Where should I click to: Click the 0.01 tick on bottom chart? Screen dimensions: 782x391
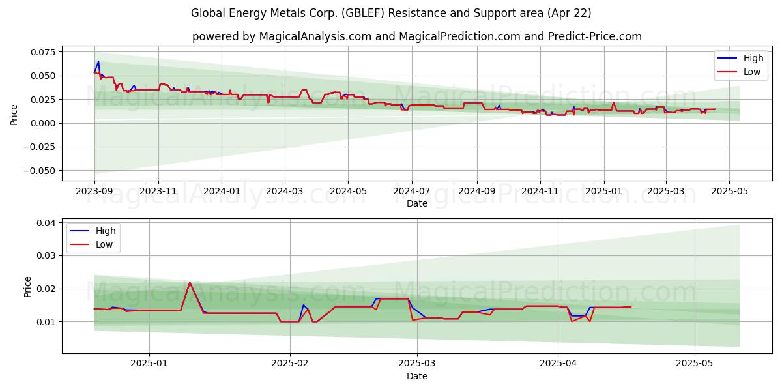(46, 322)
